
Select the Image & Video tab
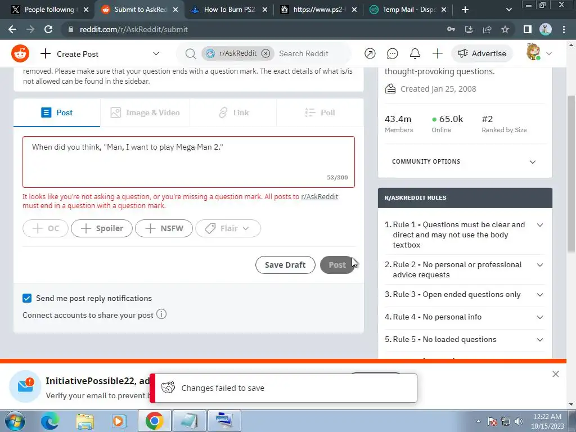(x=145, y=112)
